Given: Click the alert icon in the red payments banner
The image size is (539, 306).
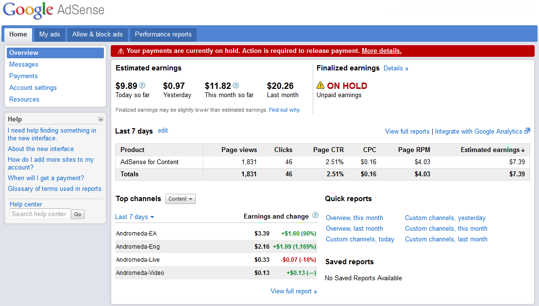Looking at the screenshot, I should pyautogui.click(x=120, y=51).
